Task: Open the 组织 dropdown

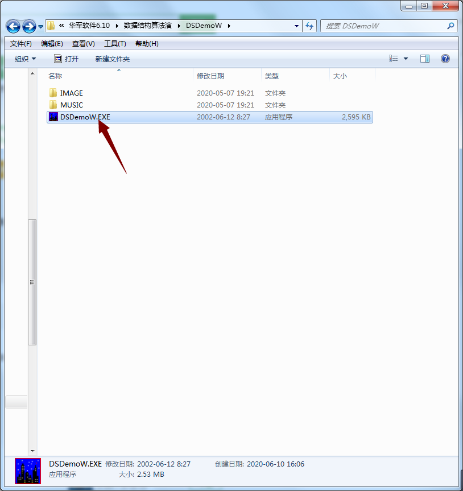Action: (25, 59)
